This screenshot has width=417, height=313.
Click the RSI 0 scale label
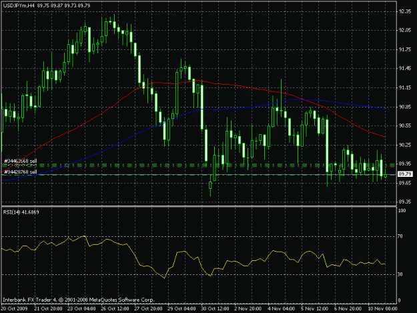point(400,300)
